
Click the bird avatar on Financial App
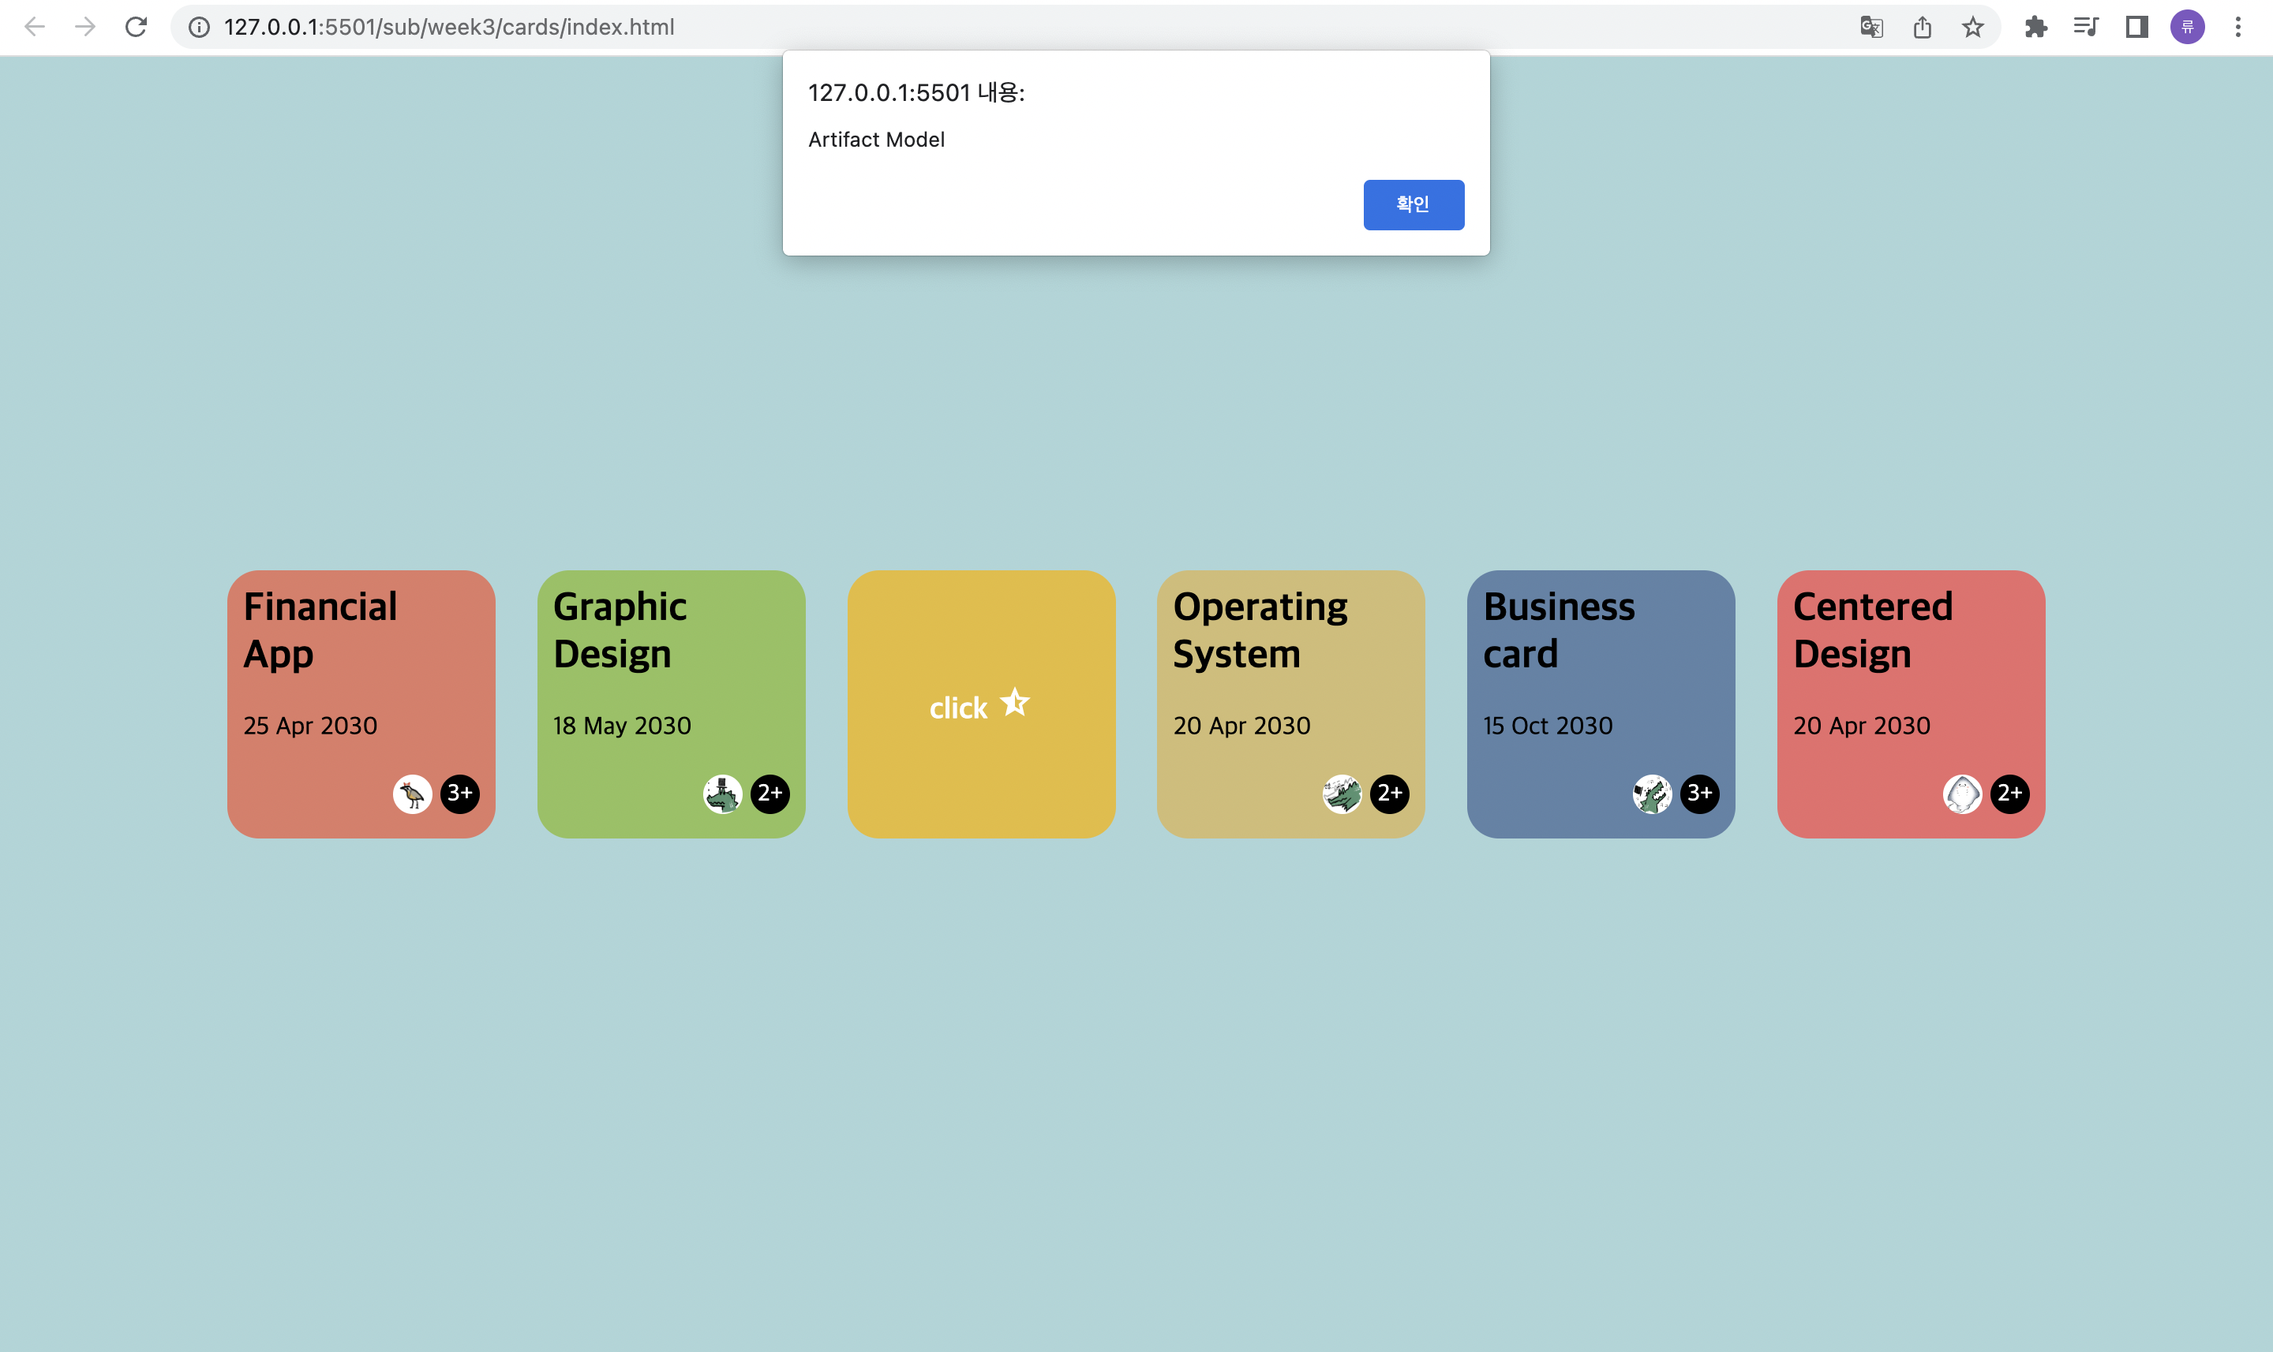413,794
